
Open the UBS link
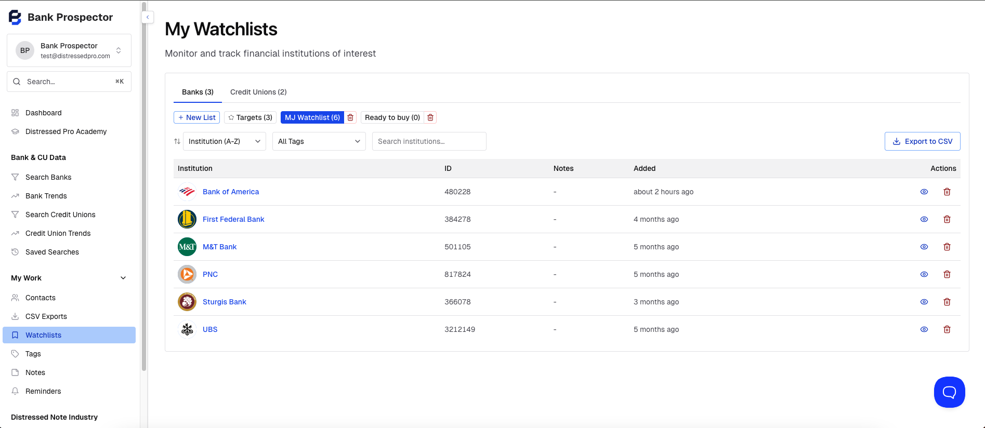point(210,329)
